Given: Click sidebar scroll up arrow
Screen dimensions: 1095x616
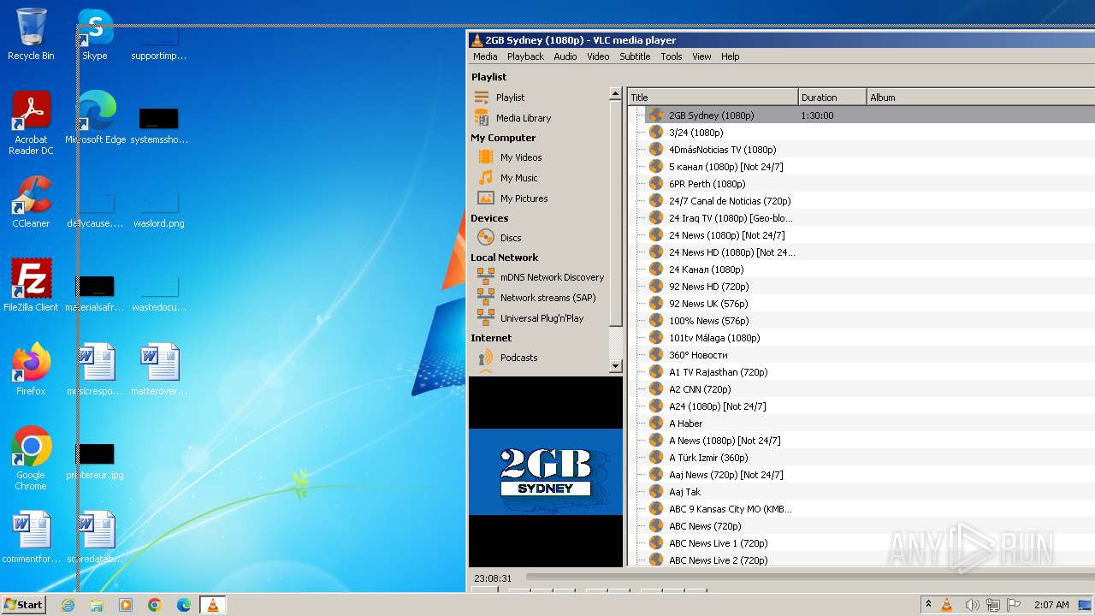Looking at the screenshot, I should 615,92.
